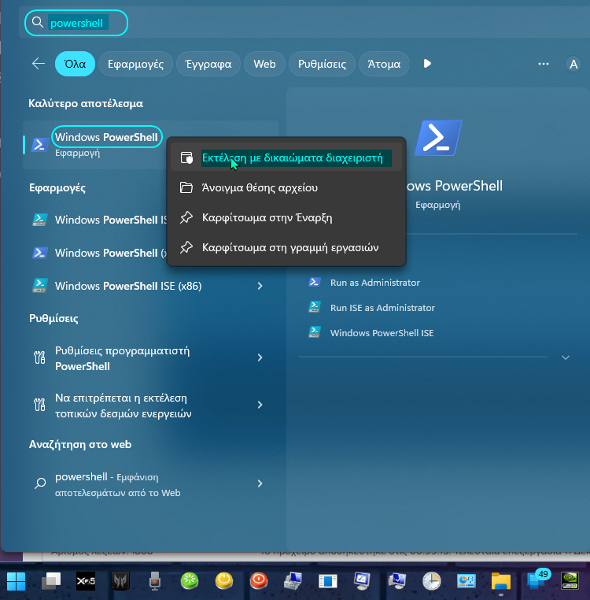Open the X5 app on taskbar
The height and width of the screenshot is (600, 590).
coord(86,581)
